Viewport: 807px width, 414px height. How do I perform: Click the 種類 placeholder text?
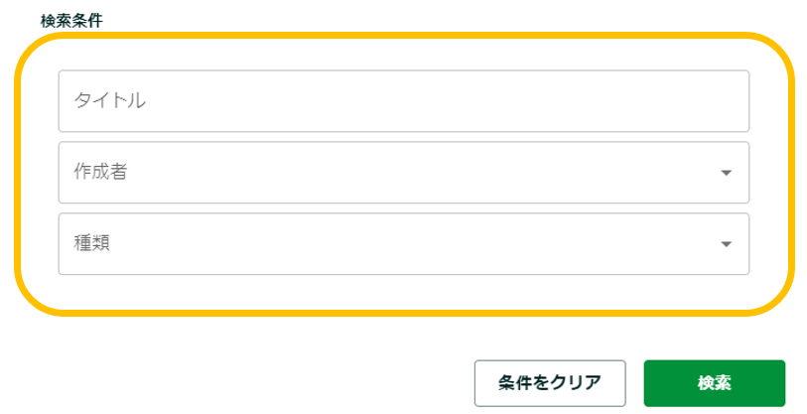(91, 243)
